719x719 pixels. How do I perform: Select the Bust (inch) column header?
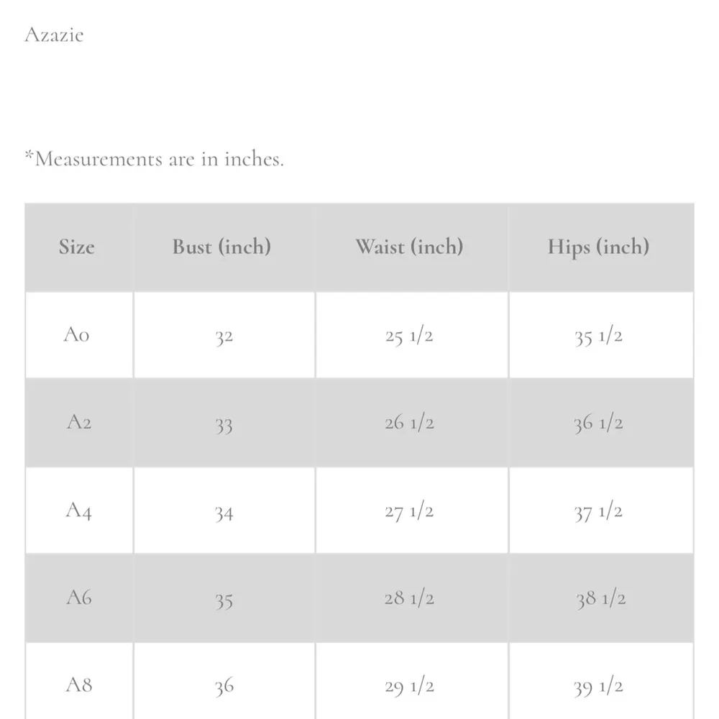tap(221, 247)
